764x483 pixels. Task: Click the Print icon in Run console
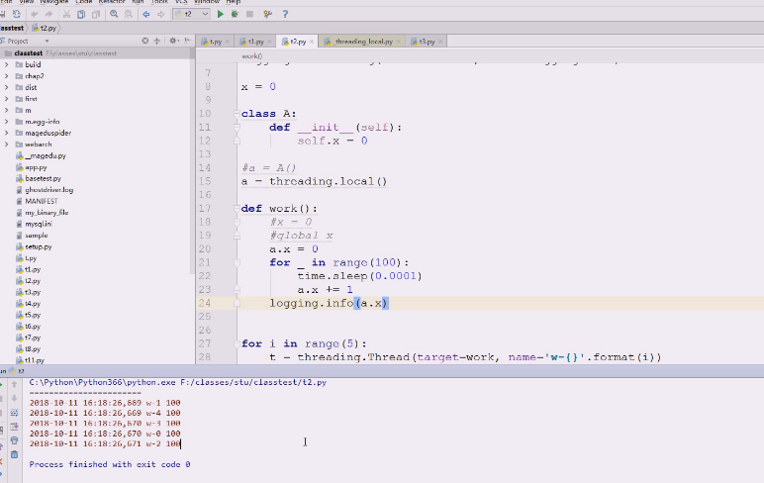pos(14,440)
